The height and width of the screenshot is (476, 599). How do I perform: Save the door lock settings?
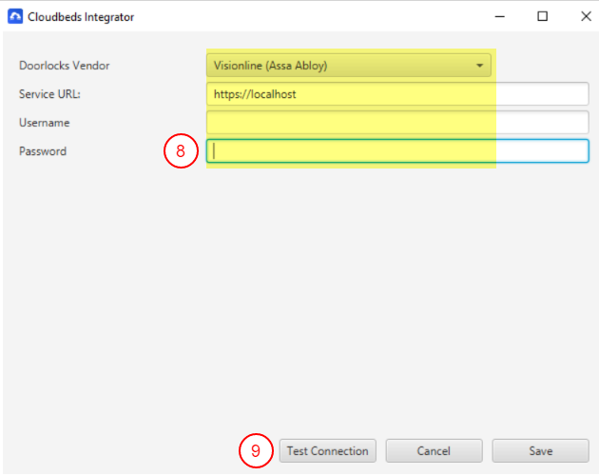(540, 450)
